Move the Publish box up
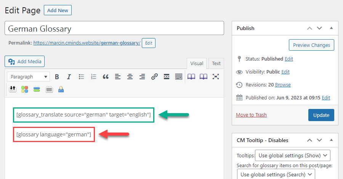Screen dimensions: 343x179 [x=309, y=28]
